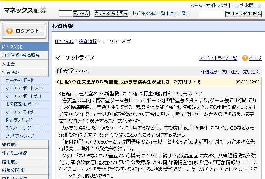Click the マーケットライブ一覧 link
This screenshot has width=265, height=179.
pyautogui.click(x=218, y=58)
